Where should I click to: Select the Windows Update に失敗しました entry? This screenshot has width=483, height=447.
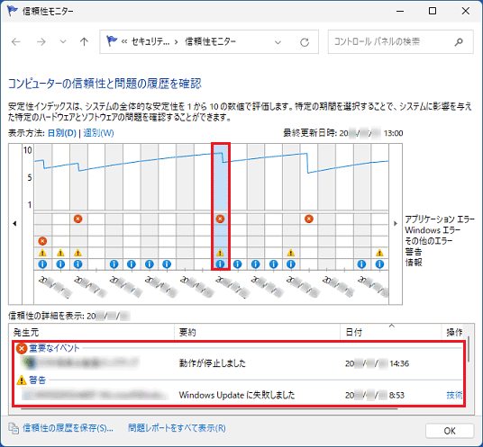click(x=237, y=395)
